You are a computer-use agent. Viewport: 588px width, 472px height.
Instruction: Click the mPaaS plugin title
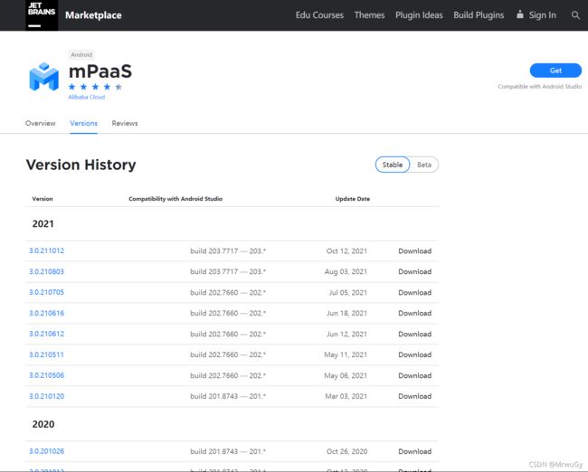pyautogui.click(x=100, y=71)
